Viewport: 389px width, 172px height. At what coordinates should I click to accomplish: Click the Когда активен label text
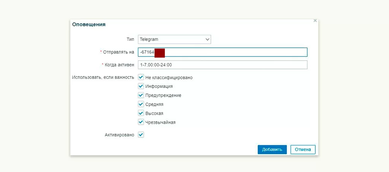pos(119,65)
